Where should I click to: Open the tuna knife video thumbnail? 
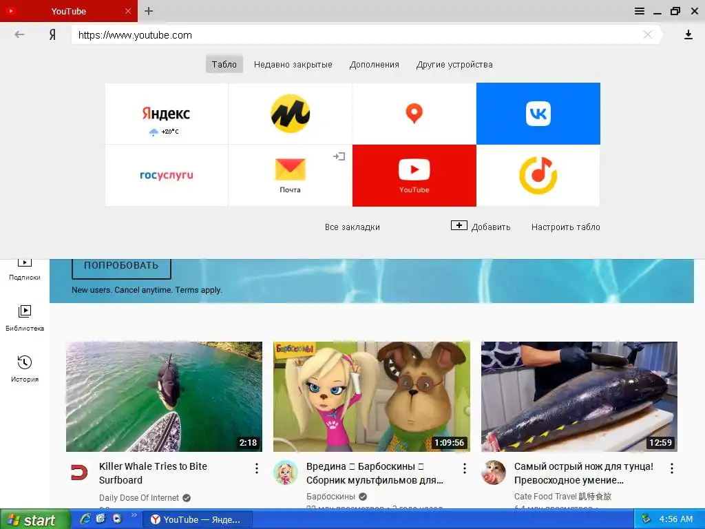tap(579, 397)
